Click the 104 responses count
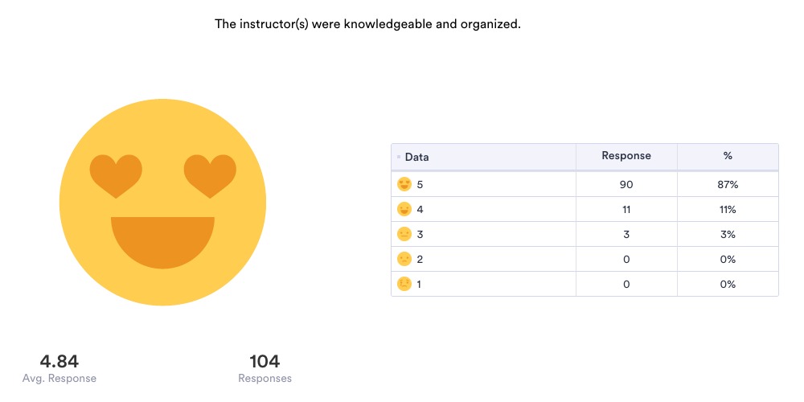Image resolution: width=804 pixels, height=402 pixels. click(265, 362)
